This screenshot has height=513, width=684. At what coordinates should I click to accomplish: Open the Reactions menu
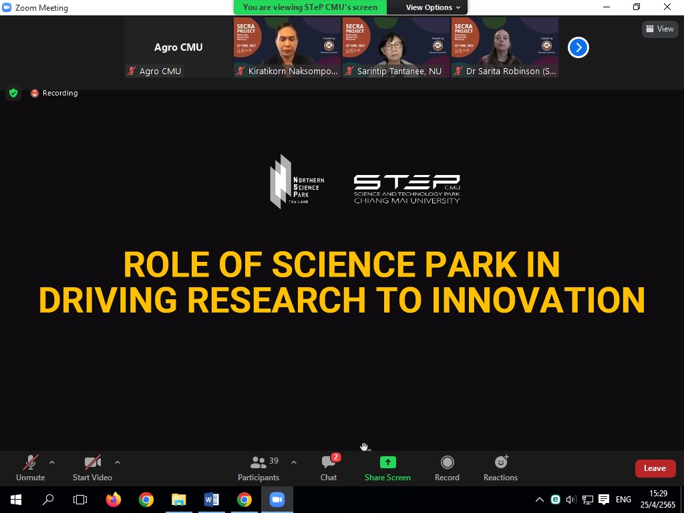coord(500,468)
